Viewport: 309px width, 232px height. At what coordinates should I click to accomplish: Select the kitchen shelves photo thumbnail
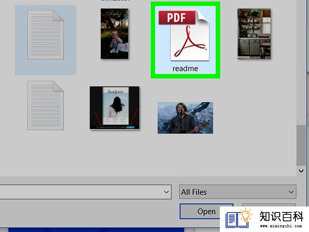click(x=254, y=34)
